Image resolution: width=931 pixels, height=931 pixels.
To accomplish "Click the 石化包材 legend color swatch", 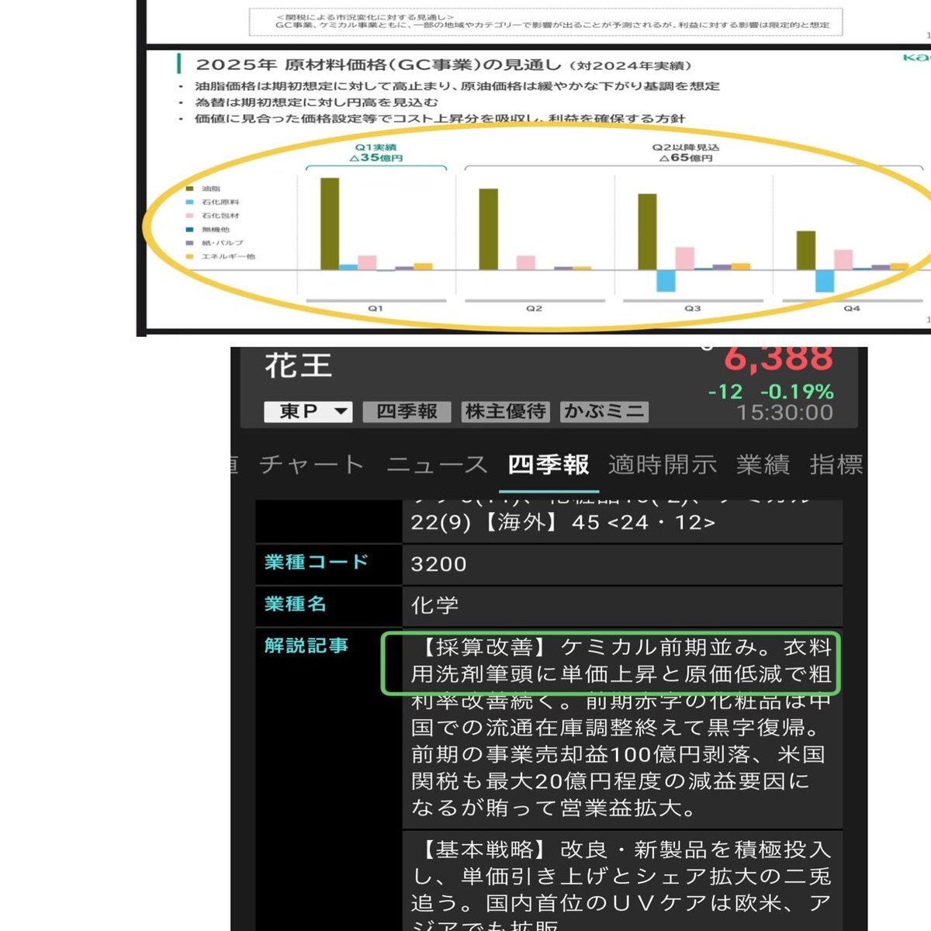I will 189,216.
